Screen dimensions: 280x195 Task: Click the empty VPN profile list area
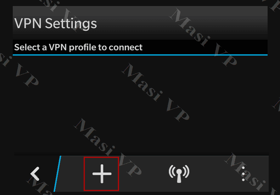[x=140, y=105]
